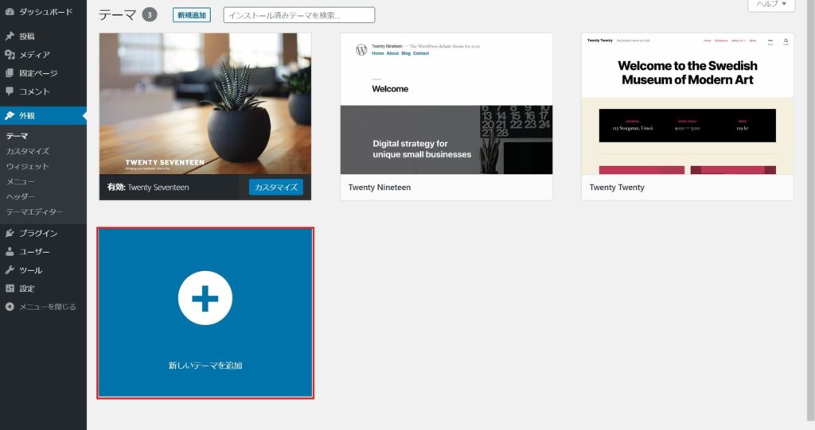Image resolution: width=815 pixels, height=430 pixels.
Task: Open カスタマイズ submenu link
Action: (28, 151)
